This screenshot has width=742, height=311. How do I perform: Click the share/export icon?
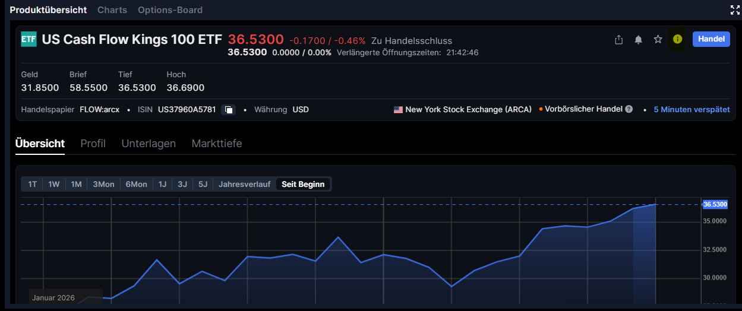coord(618,39)
